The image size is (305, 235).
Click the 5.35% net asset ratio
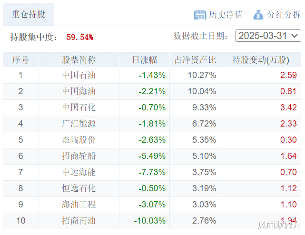click(x=204, y=140)
